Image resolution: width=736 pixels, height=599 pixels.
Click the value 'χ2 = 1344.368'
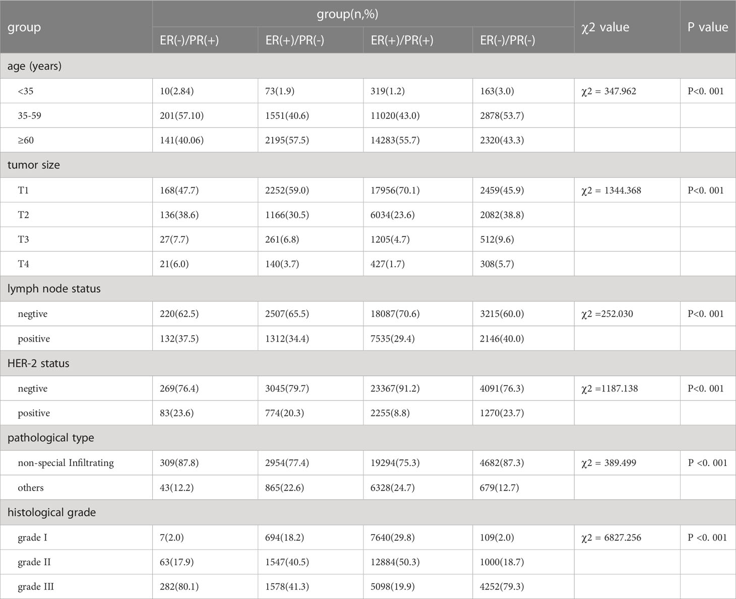[x=611, y=190]
